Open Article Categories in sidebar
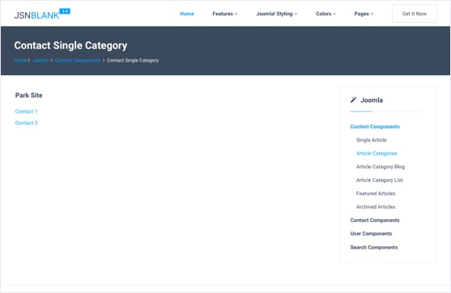Image resolution: width=451 pixels, height=293 pixels. coord(377,153)
